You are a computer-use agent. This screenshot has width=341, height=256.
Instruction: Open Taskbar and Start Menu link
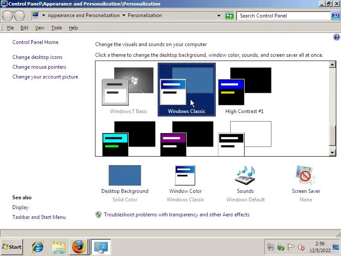pos(39,217)
